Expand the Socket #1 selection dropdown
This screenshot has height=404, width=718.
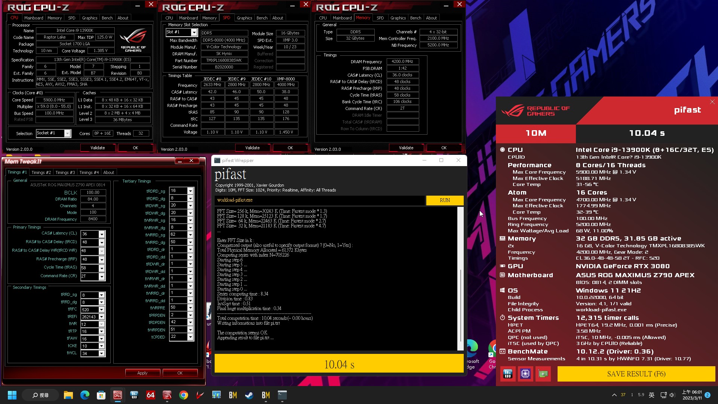[x=67, y=133]
